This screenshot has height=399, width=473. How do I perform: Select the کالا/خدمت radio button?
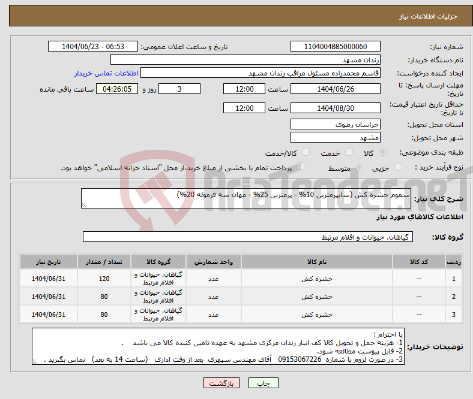point(306,152)
